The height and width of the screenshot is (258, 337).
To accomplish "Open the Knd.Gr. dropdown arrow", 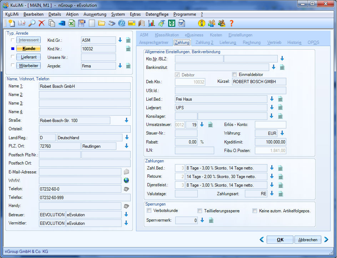I will coord(120,40).
